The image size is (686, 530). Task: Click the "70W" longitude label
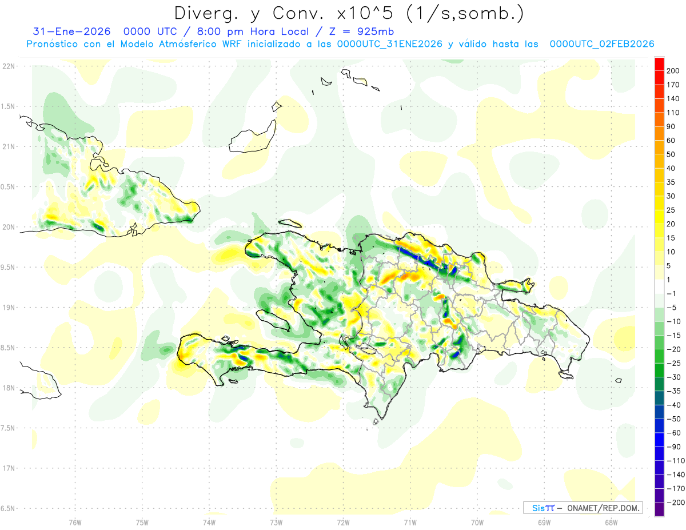point(477,522)
